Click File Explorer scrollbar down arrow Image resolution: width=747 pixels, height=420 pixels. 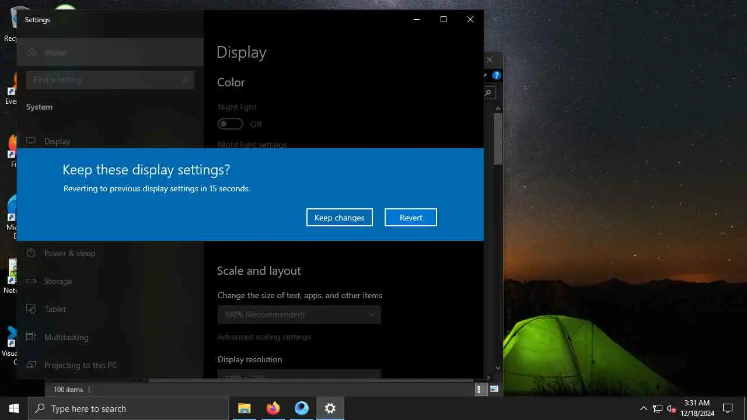498,368
